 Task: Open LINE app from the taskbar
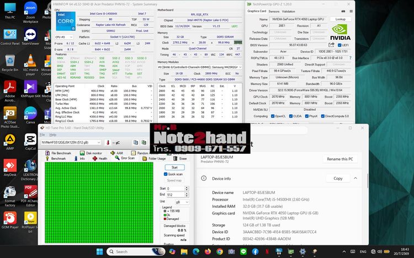coord(243,252)
